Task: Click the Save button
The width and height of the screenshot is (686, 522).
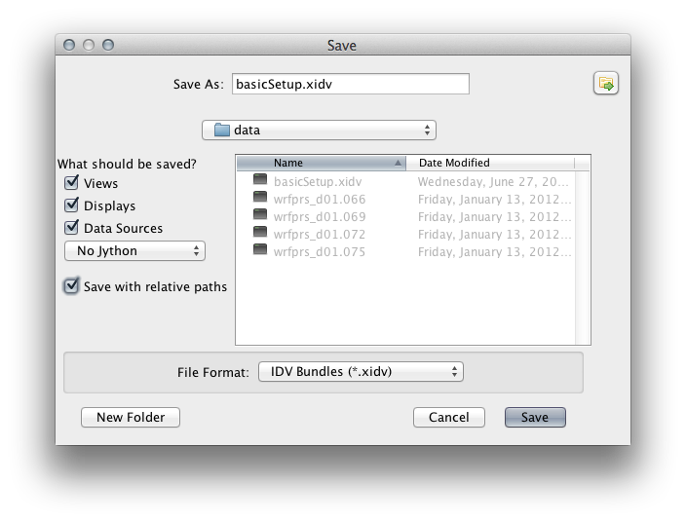Action: [x=535, y=417]
